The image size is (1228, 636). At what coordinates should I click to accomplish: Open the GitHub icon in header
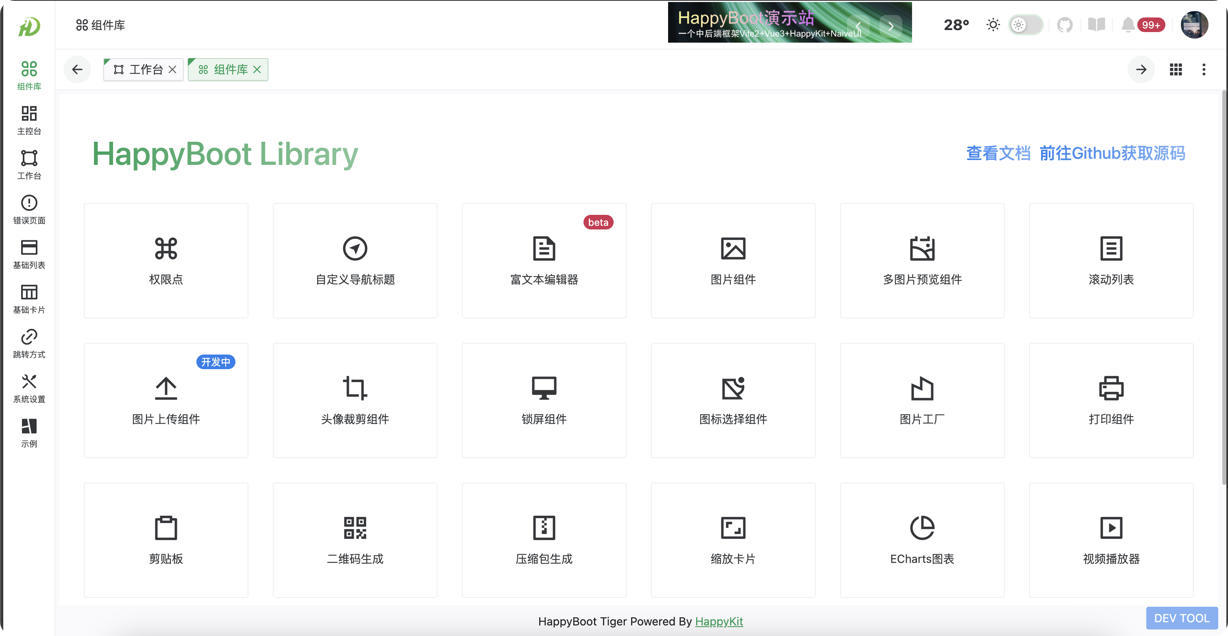1065,25
